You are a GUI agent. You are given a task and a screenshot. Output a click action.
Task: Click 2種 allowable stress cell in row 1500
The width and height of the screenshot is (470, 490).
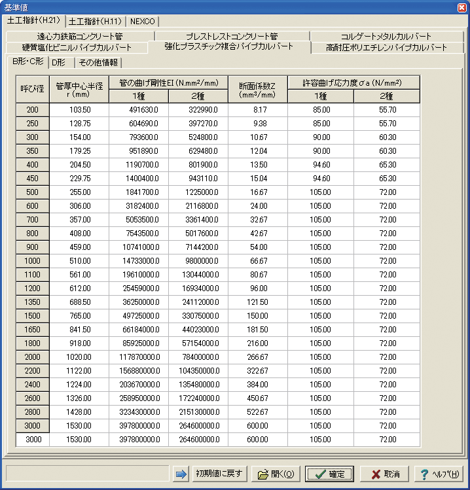coord(387,316)
